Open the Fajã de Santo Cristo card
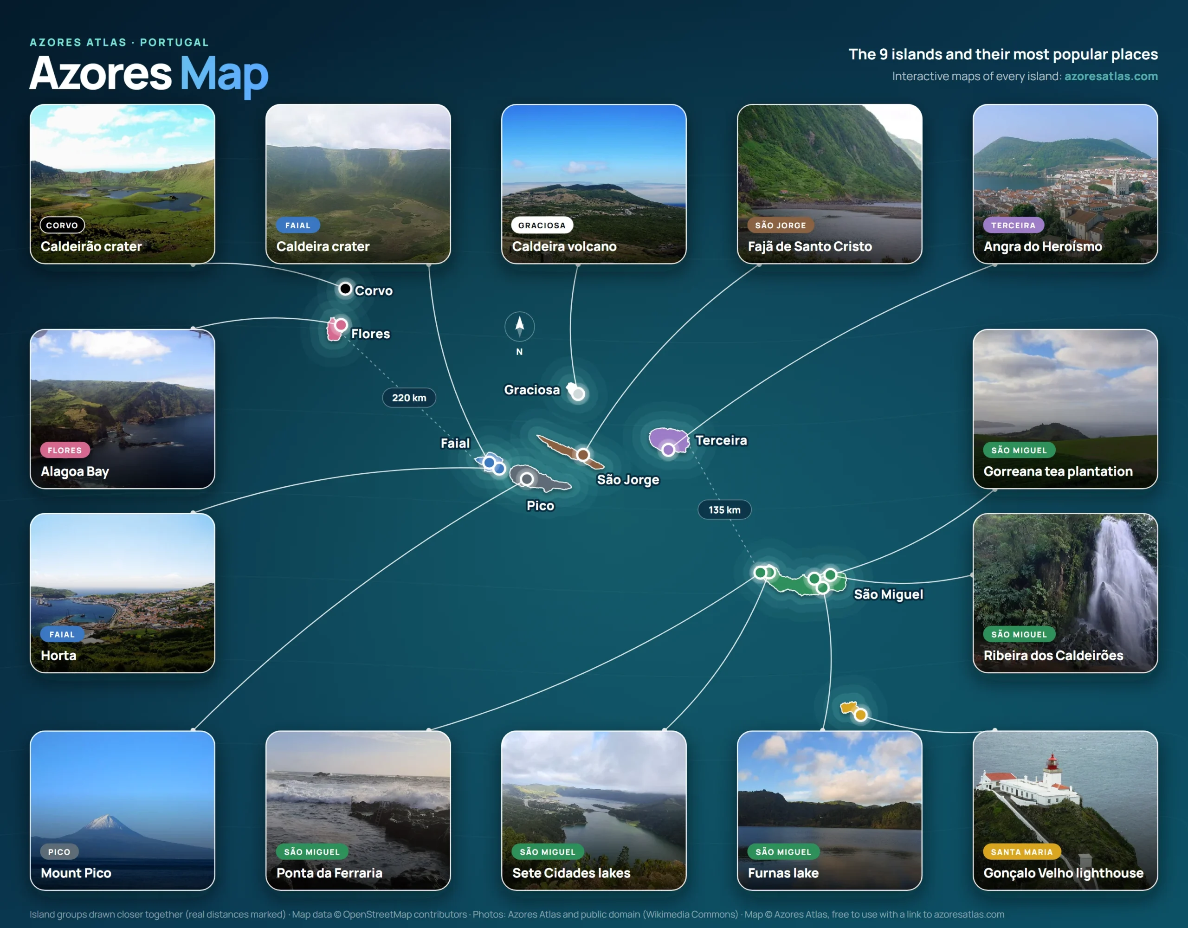This screenshot has width=1188, height=928. click(830, 184)
